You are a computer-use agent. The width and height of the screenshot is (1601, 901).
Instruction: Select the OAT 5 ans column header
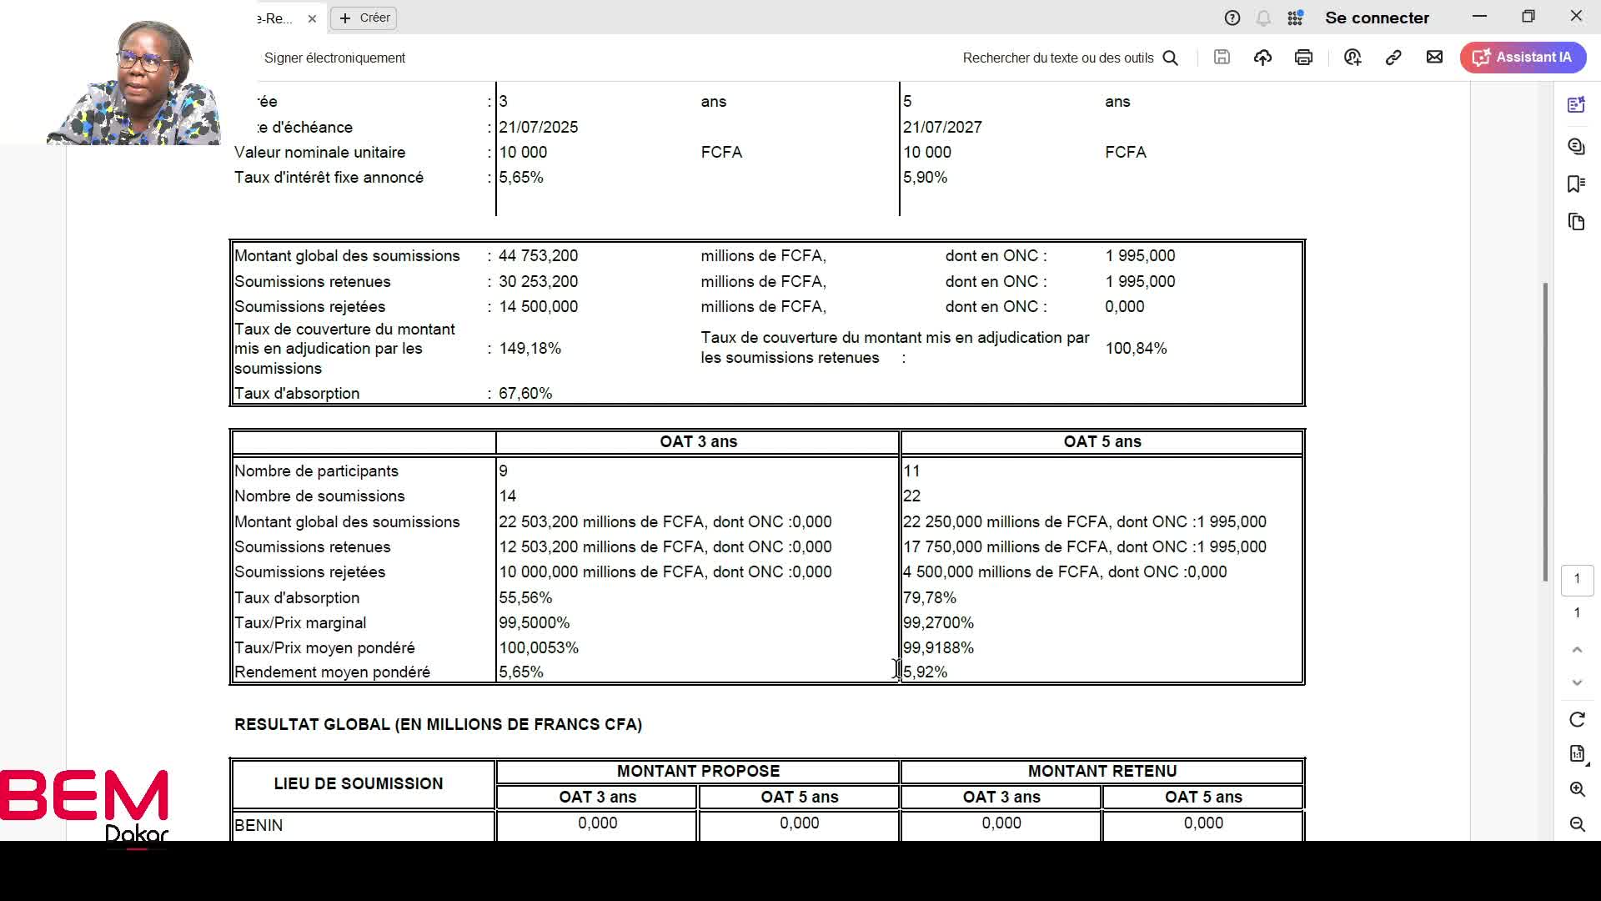[x=1102, y=442]
